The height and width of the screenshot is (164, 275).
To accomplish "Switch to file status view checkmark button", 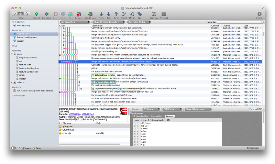I will coord(15,14).
